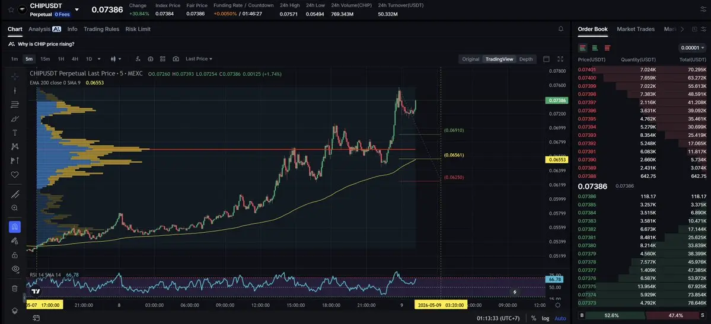Open the Risk Limit tab

pyautogui.click(x=138, y=29)
